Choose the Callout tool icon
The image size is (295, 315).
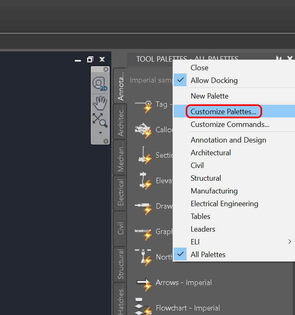143,130
